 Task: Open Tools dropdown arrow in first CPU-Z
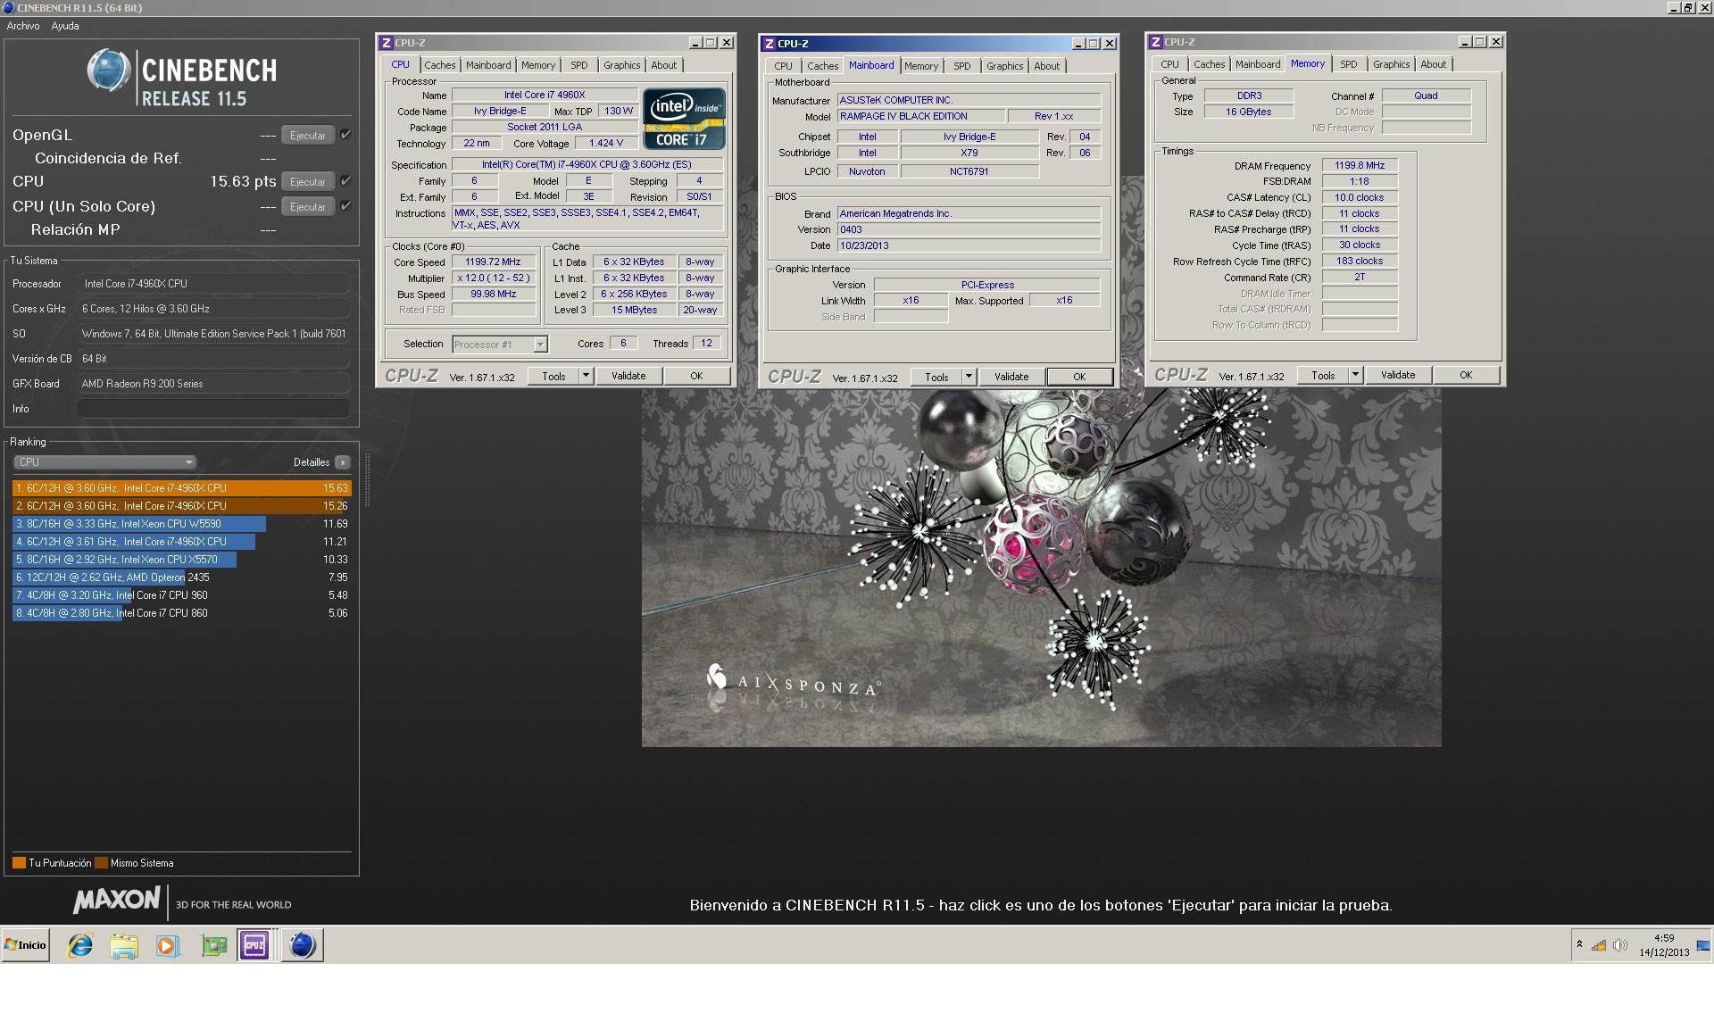pyautogui.click(x=587, y=376)
